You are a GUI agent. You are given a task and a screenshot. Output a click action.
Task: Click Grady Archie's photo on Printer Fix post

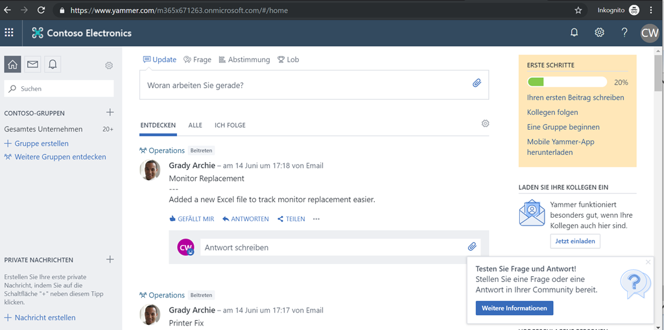pyautogui.click(x=150, y=314)
